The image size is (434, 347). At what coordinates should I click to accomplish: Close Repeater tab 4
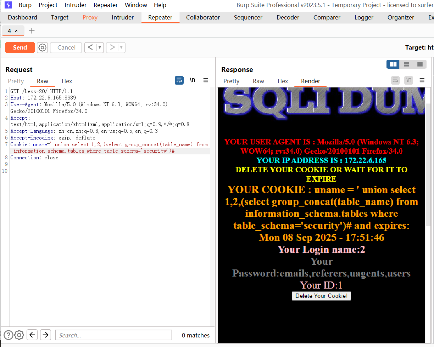pyautogui.click(x=16, y=31)
